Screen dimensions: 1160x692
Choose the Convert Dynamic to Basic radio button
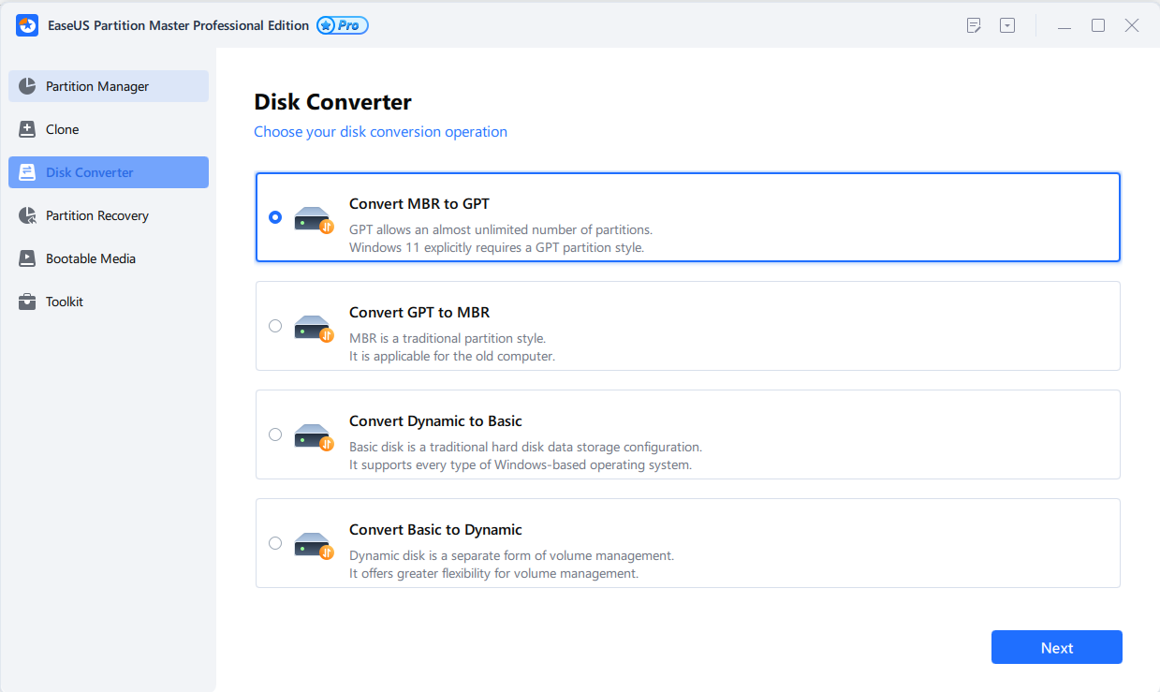pyautogui.click(x=274, y=434)
